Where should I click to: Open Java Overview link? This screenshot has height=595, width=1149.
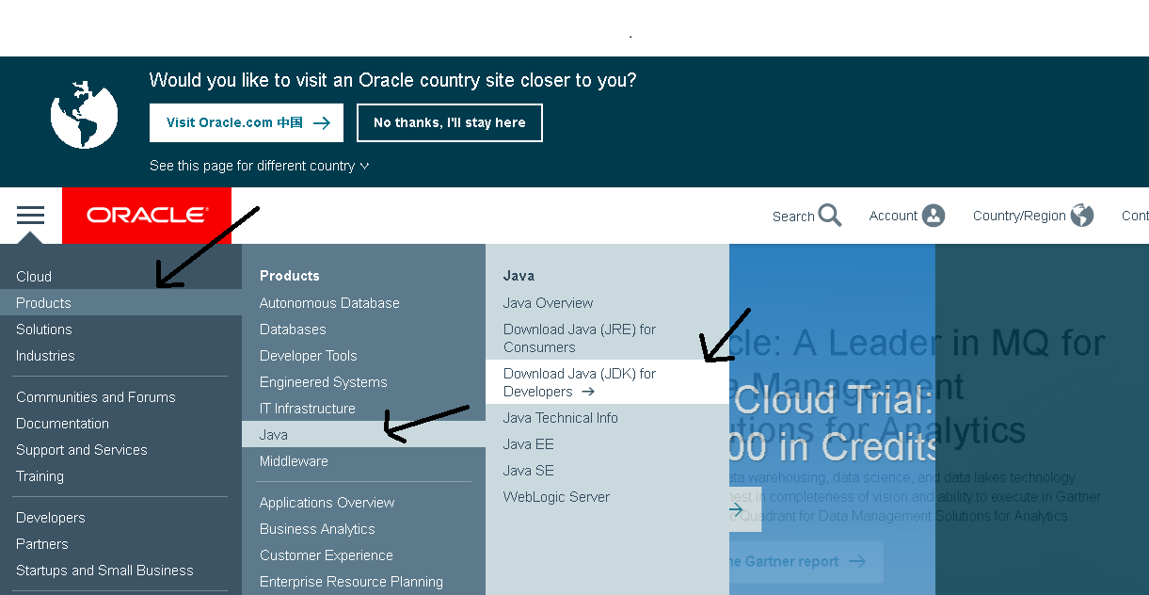click(x=548, y=302)
